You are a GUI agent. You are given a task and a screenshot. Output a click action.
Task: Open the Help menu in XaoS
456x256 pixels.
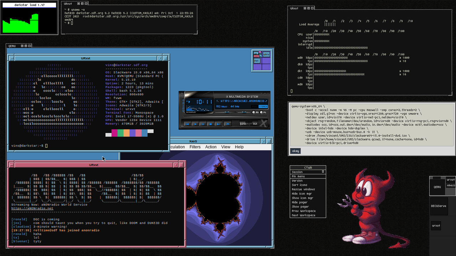(239, 147)
